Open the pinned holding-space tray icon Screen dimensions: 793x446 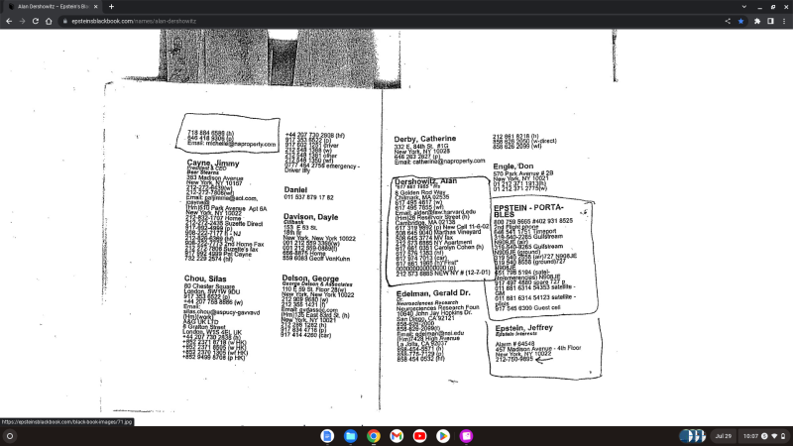click(x=692, y=436)
